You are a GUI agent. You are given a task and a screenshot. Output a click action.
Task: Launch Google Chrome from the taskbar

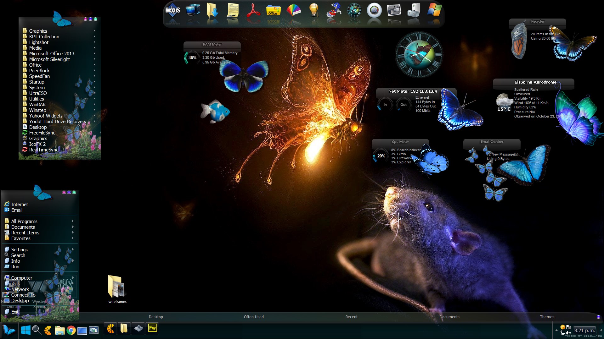pyautogui.click(x=71, y=330)
